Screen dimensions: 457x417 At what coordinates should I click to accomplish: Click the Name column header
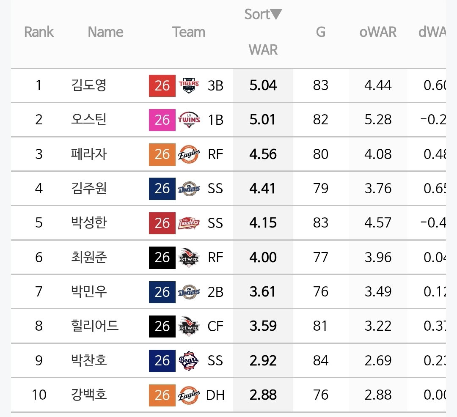(x=105, y=32)
